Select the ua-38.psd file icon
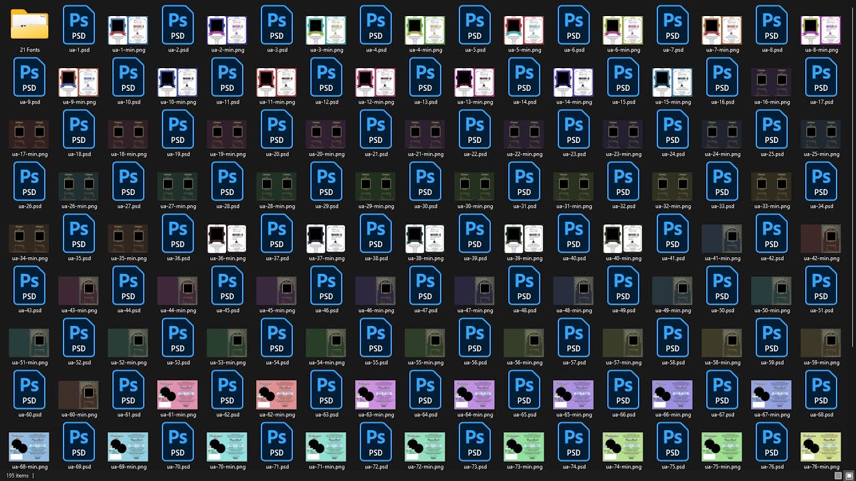 376,234
